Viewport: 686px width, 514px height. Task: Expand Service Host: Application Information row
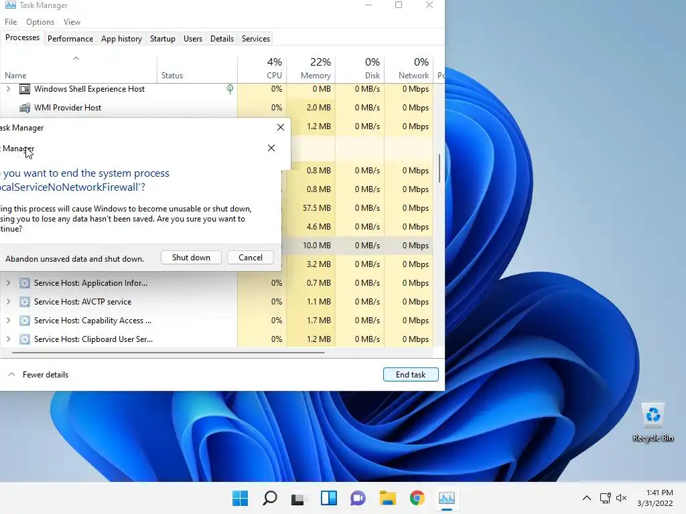[x=8, y=283]
